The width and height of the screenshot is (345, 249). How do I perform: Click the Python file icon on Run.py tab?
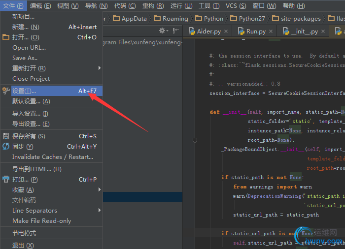(x=241, y=31)
